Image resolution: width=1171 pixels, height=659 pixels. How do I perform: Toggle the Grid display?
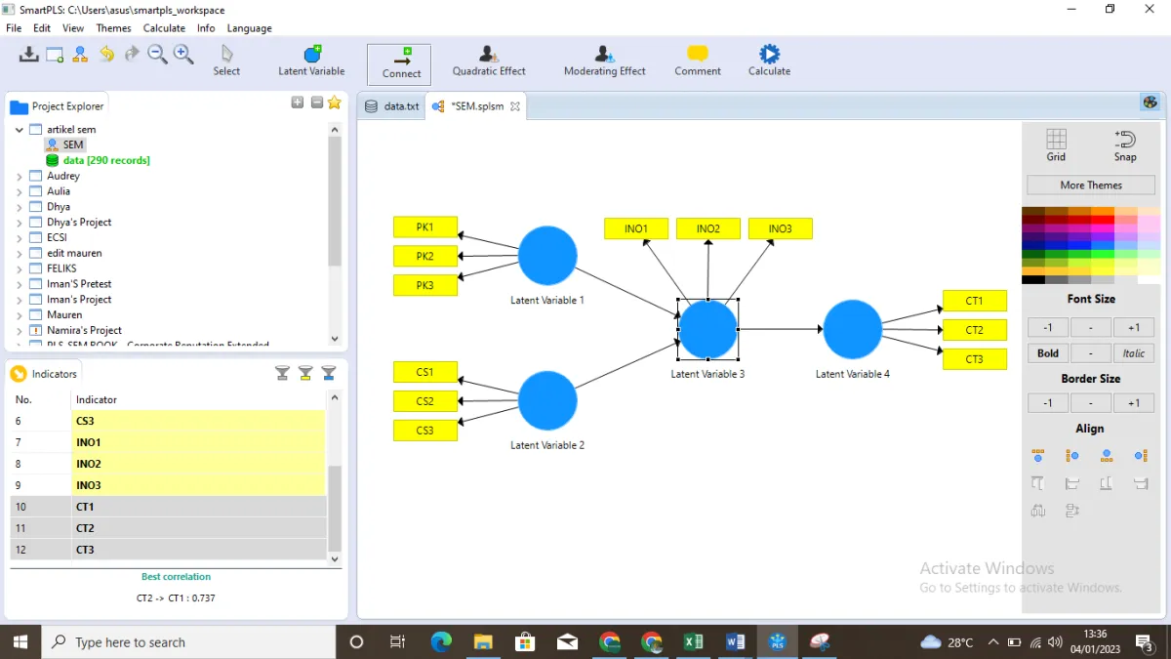[1056, 144]
